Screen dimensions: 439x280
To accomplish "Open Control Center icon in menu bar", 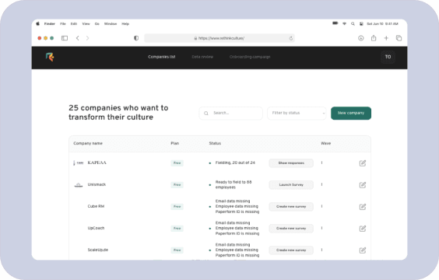I will (361, 24).
